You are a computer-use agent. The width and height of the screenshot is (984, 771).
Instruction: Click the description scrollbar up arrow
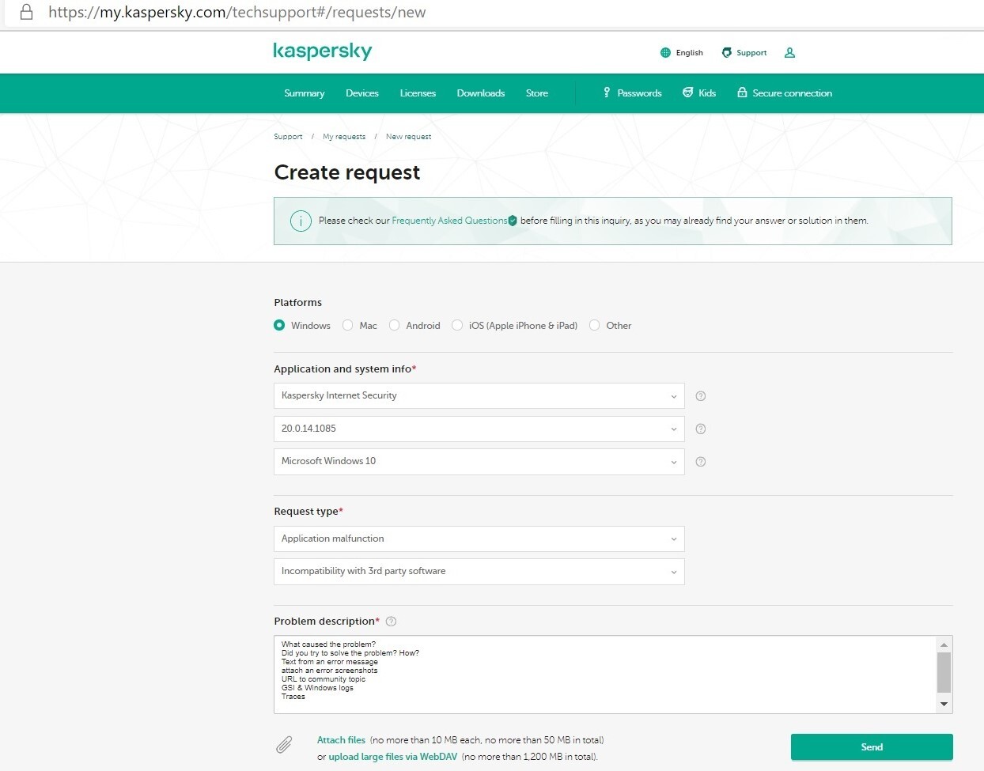tap(944, 644)
